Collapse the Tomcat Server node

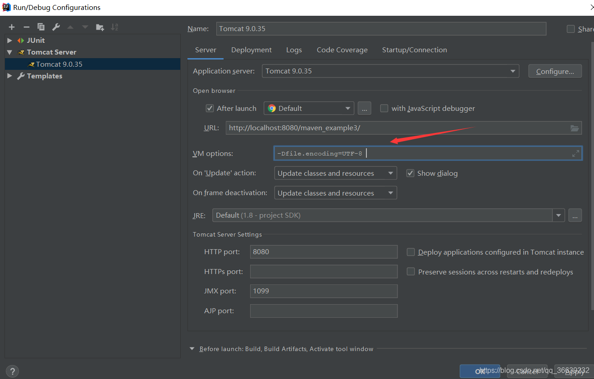(x=9, y=52)
